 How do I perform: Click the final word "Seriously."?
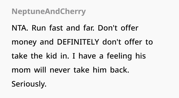coord(29,84)
